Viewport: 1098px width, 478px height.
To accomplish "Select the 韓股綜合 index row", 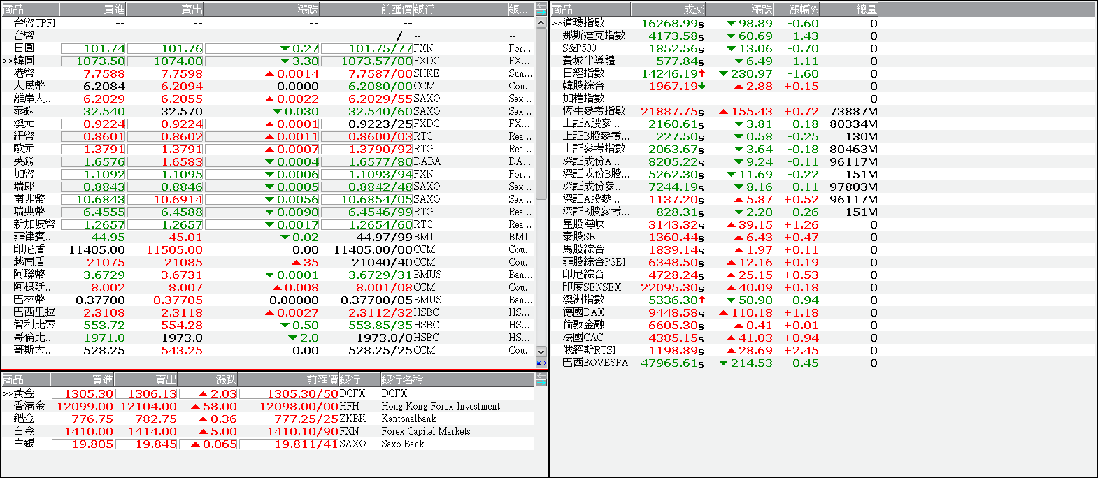I will pyautogui.click(x=823, y=86).
